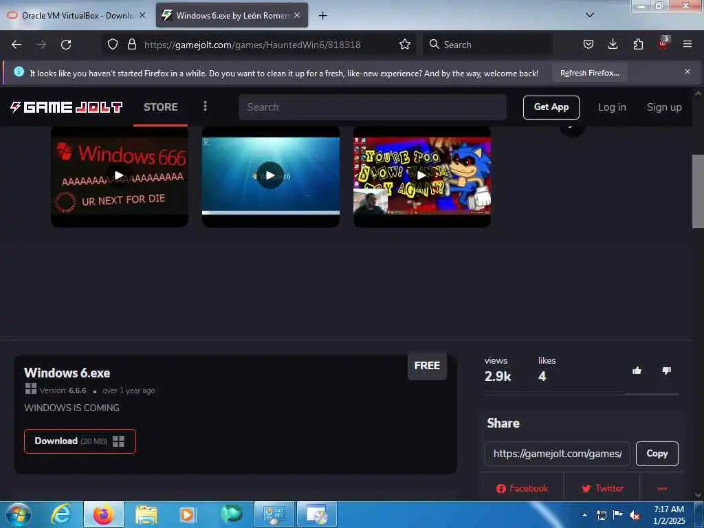Share the game on Twitter

602,489
